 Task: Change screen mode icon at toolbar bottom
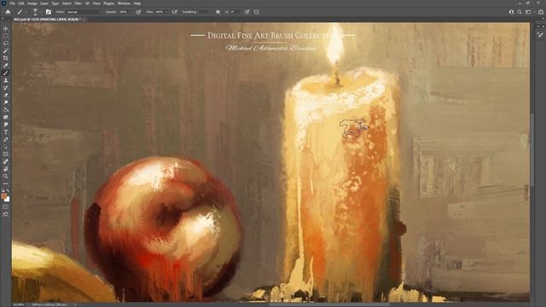point(6,214)
